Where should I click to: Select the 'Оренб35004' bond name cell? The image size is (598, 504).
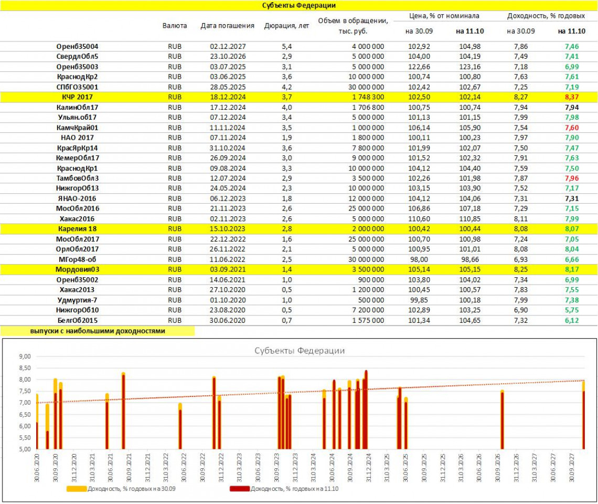tap(77, 47)
